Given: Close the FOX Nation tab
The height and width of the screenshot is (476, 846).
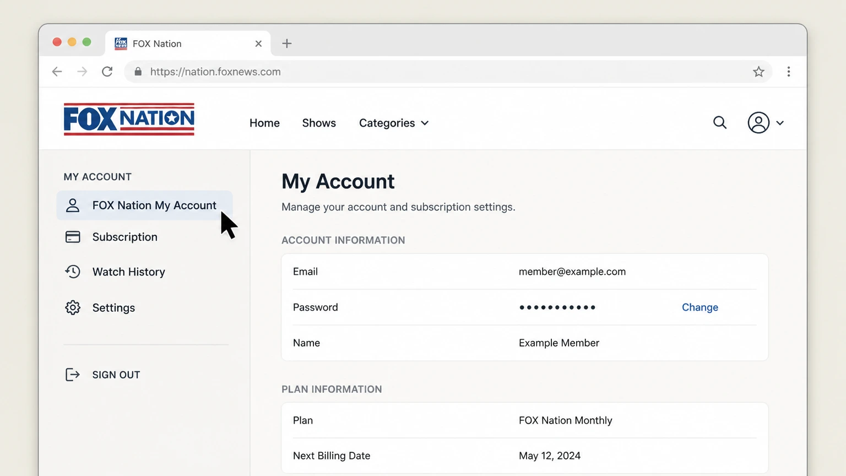Looking at the screenshot, I should point(258,44).
